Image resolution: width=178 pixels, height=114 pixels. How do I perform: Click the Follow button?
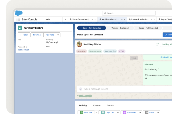24,35
